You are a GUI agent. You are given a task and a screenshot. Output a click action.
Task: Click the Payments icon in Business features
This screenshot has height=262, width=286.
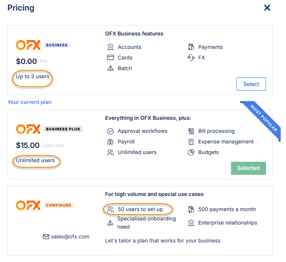(x=191, y=47)
